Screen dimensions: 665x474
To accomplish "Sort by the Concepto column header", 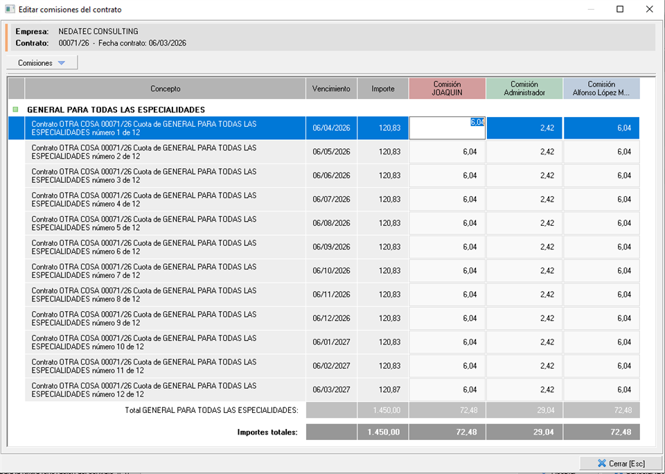I will [165, 89].
